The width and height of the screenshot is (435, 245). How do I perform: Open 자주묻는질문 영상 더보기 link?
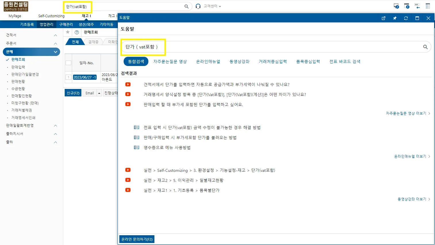[x=408, y=113]
